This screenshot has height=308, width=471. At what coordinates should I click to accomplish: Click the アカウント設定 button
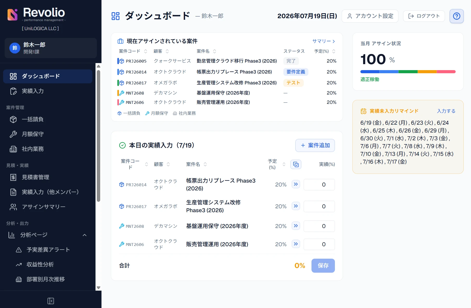[x=370, y=16]
